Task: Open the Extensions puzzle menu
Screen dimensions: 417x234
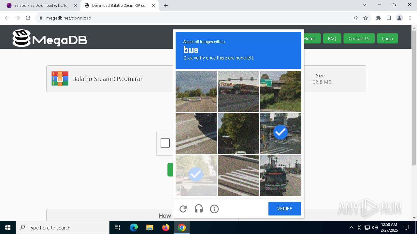Action: pyautogui.click(x=379, y=18)
